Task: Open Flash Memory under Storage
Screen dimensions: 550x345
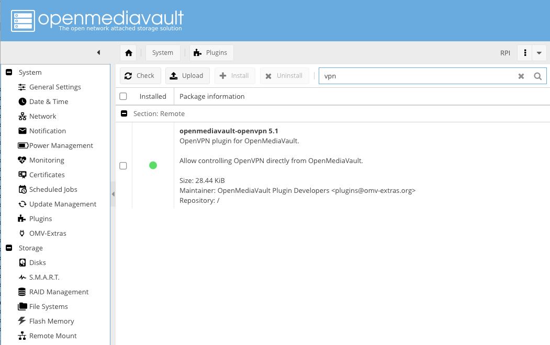Action: [52, 321]
